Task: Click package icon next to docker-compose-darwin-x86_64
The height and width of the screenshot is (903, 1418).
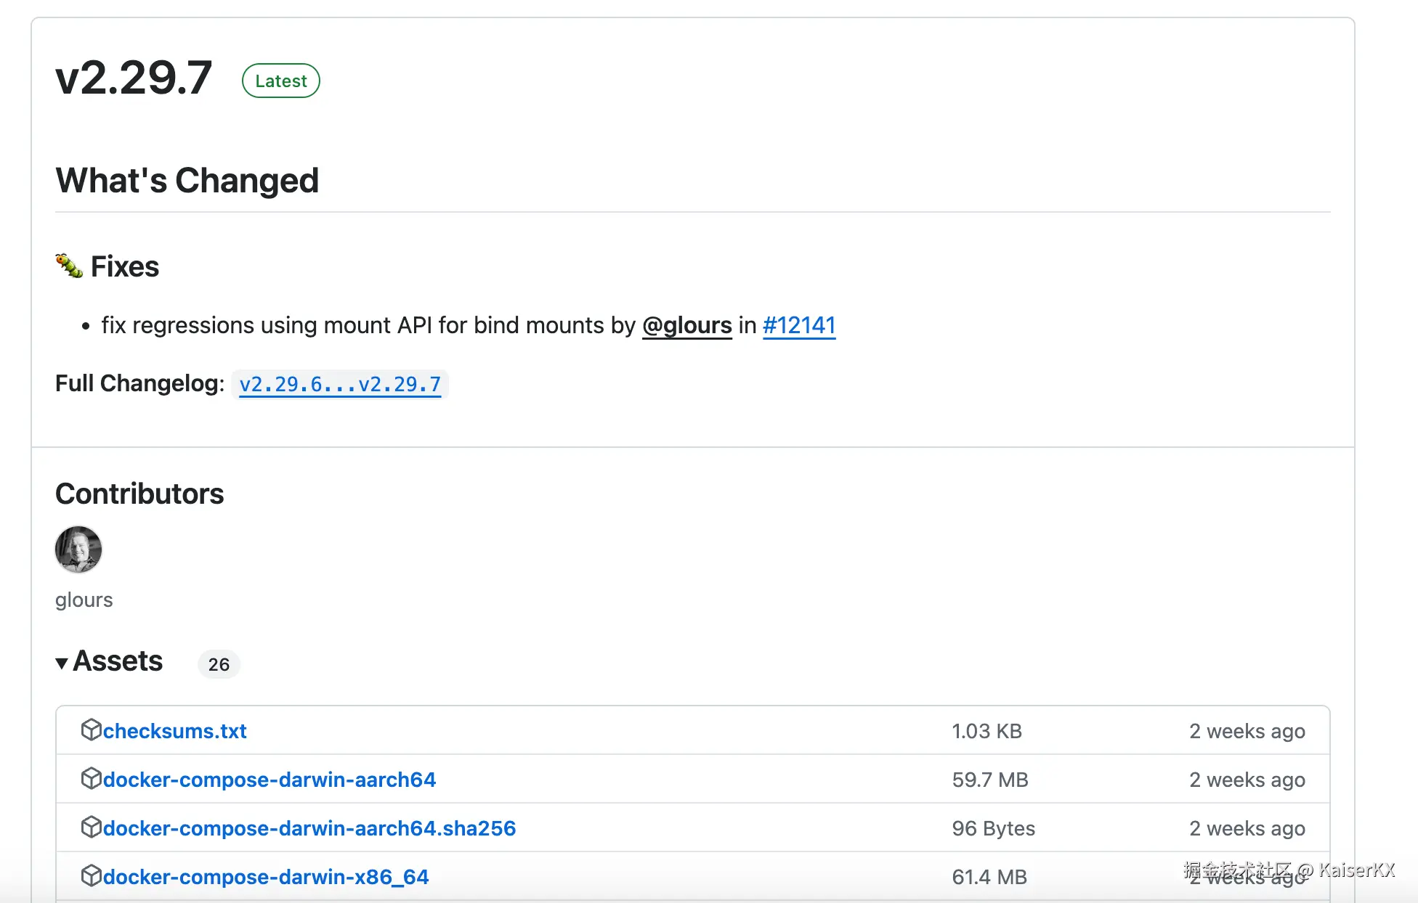Action: click(91, 875)
